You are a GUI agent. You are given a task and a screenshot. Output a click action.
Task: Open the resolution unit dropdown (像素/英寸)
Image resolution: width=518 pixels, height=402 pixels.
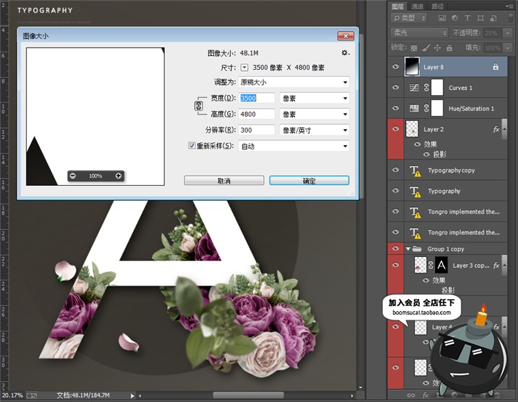tap(314, 130)
